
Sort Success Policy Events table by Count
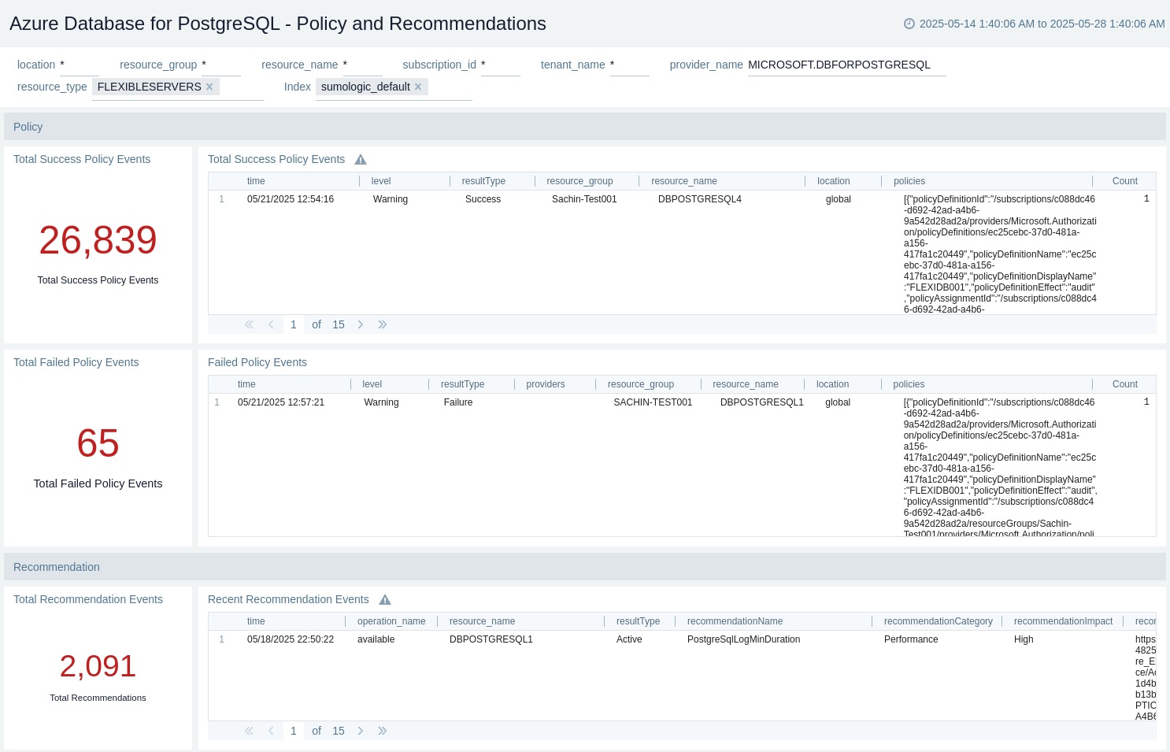1125,181
